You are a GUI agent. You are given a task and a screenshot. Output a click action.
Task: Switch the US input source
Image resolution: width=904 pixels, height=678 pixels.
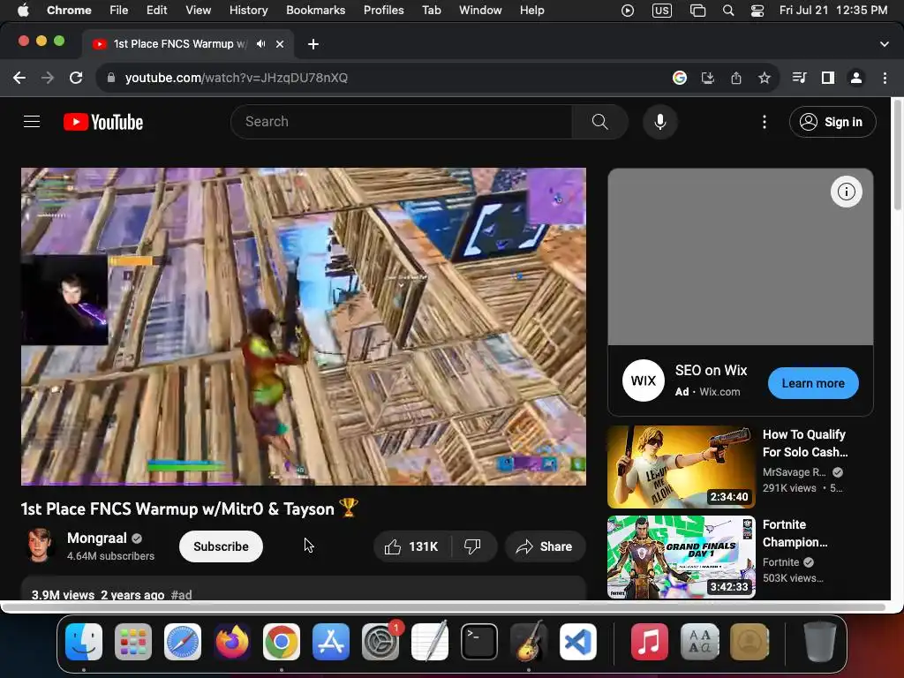[x=662, y=11]
